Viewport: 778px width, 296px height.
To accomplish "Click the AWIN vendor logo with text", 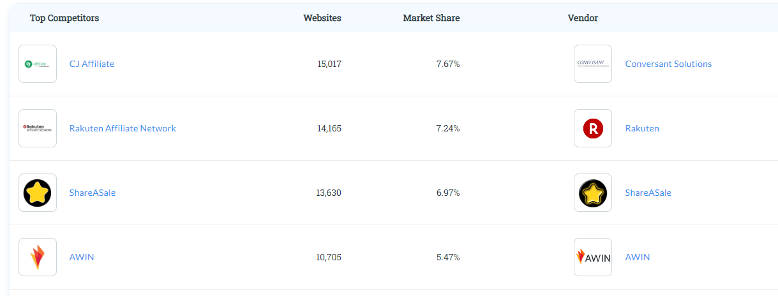I will [x=593, y=257].
